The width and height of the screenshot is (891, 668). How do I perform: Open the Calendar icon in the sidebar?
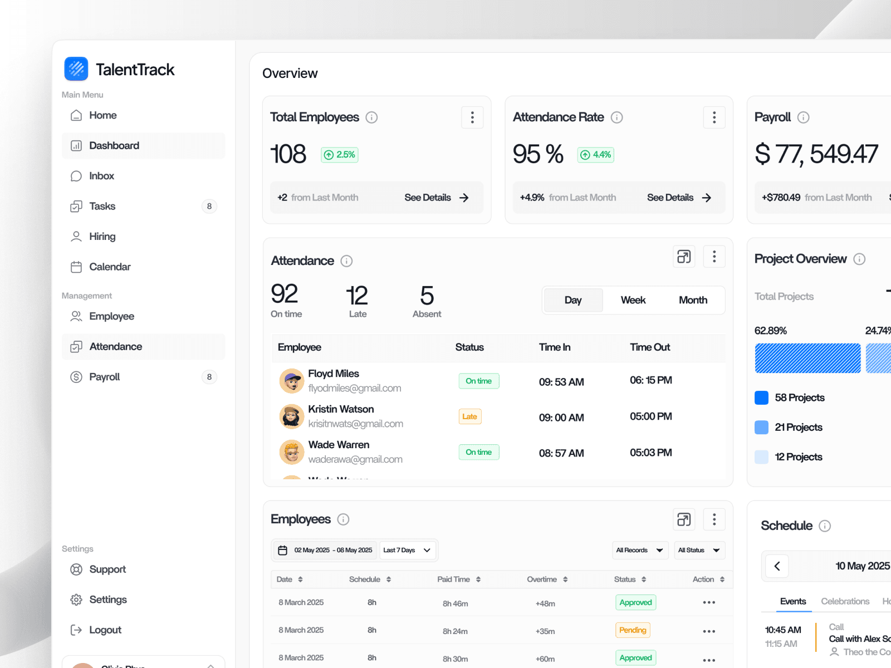76,267
